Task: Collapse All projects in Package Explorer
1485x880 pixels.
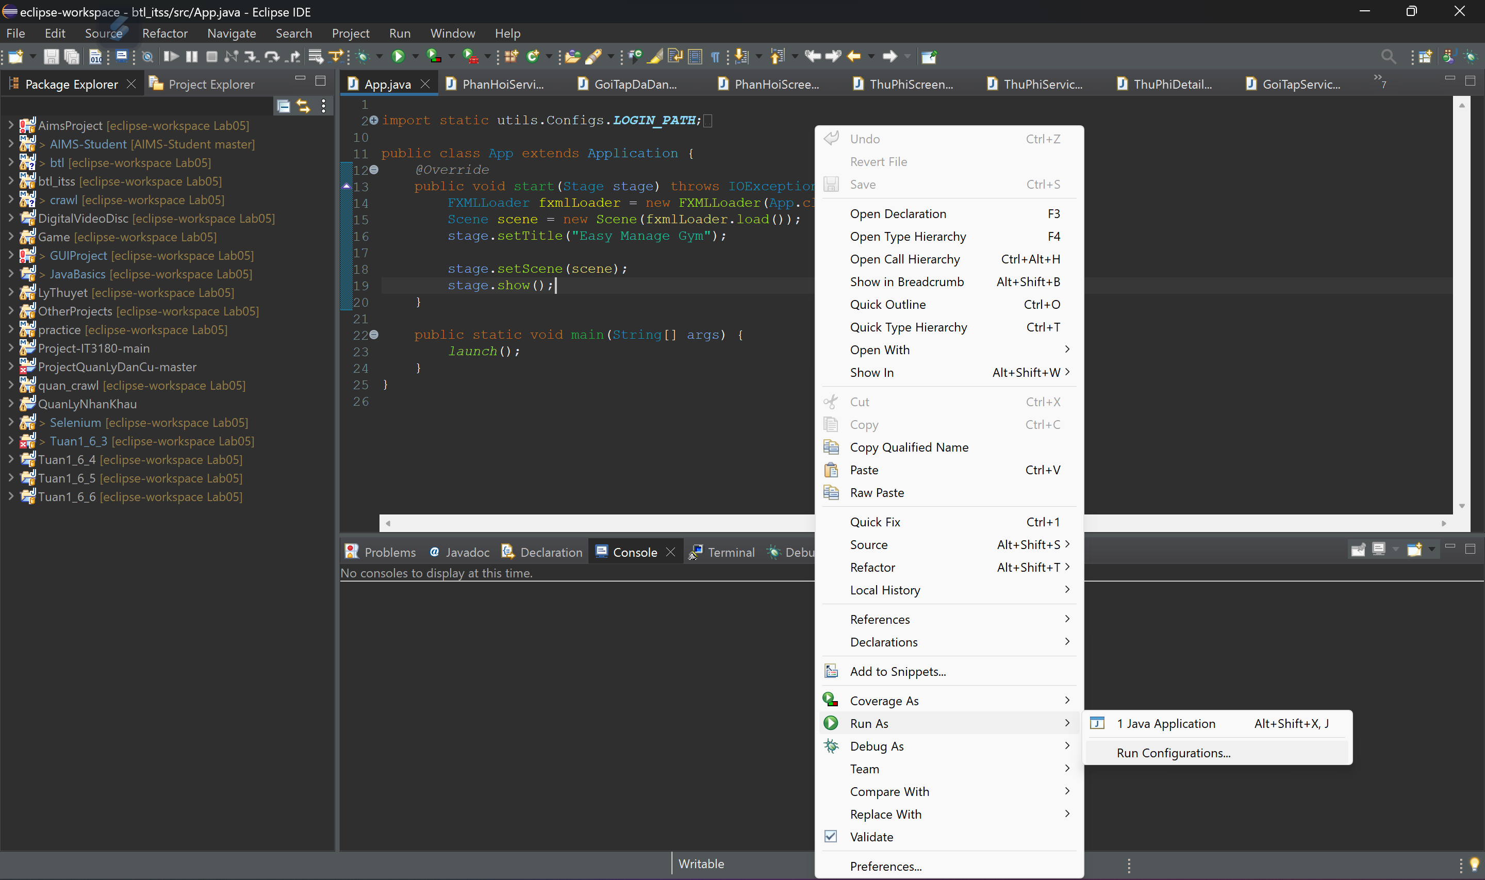Action: click(284, 106)
